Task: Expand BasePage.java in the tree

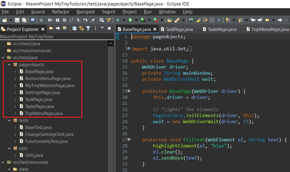Action: (15, 72)
